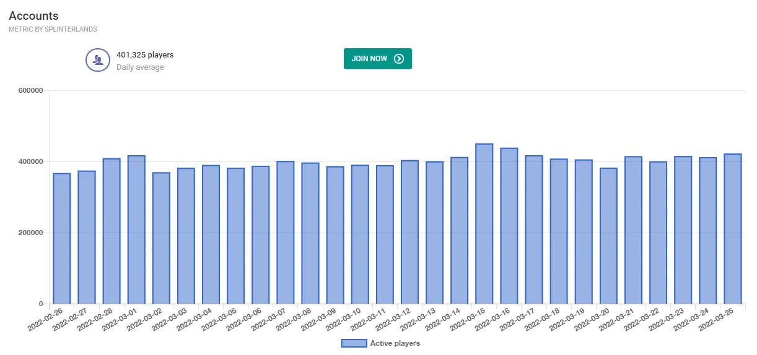Click the Accounts heading
The height and width of the screenshot is (355, 757).
33,16
